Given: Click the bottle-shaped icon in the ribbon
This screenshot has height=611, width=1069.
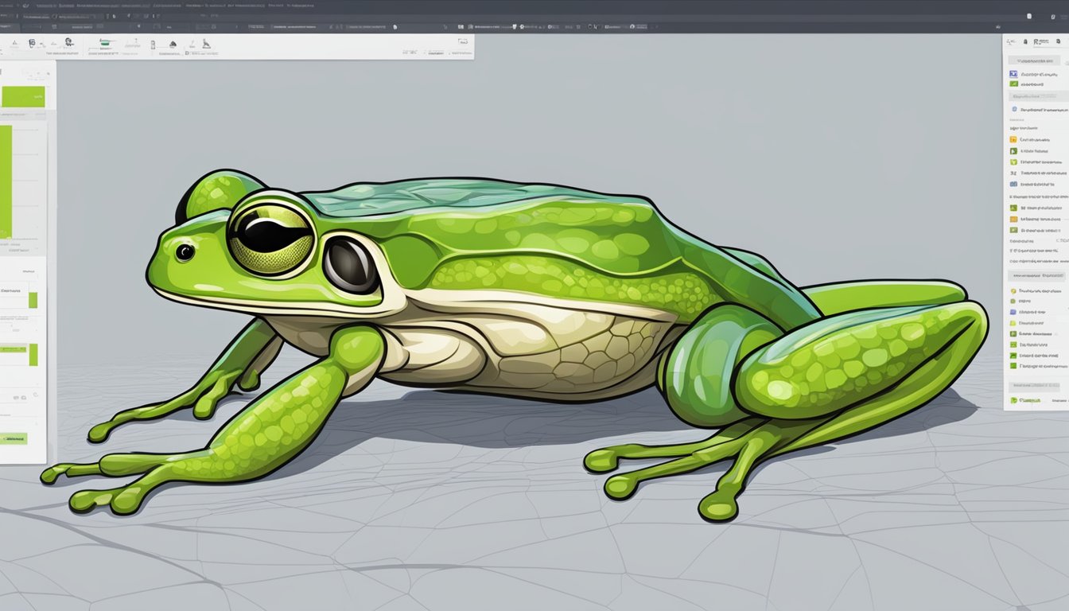Looking at the screenshot, I should [x=153, y=45].
